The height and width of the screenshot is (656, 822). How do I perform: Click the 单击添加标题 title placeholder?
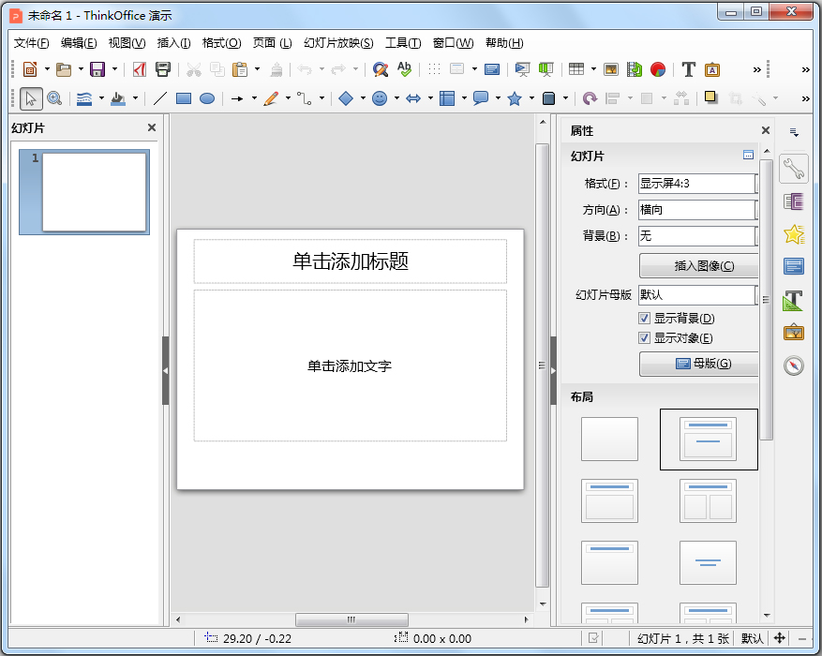click(351, 261)
